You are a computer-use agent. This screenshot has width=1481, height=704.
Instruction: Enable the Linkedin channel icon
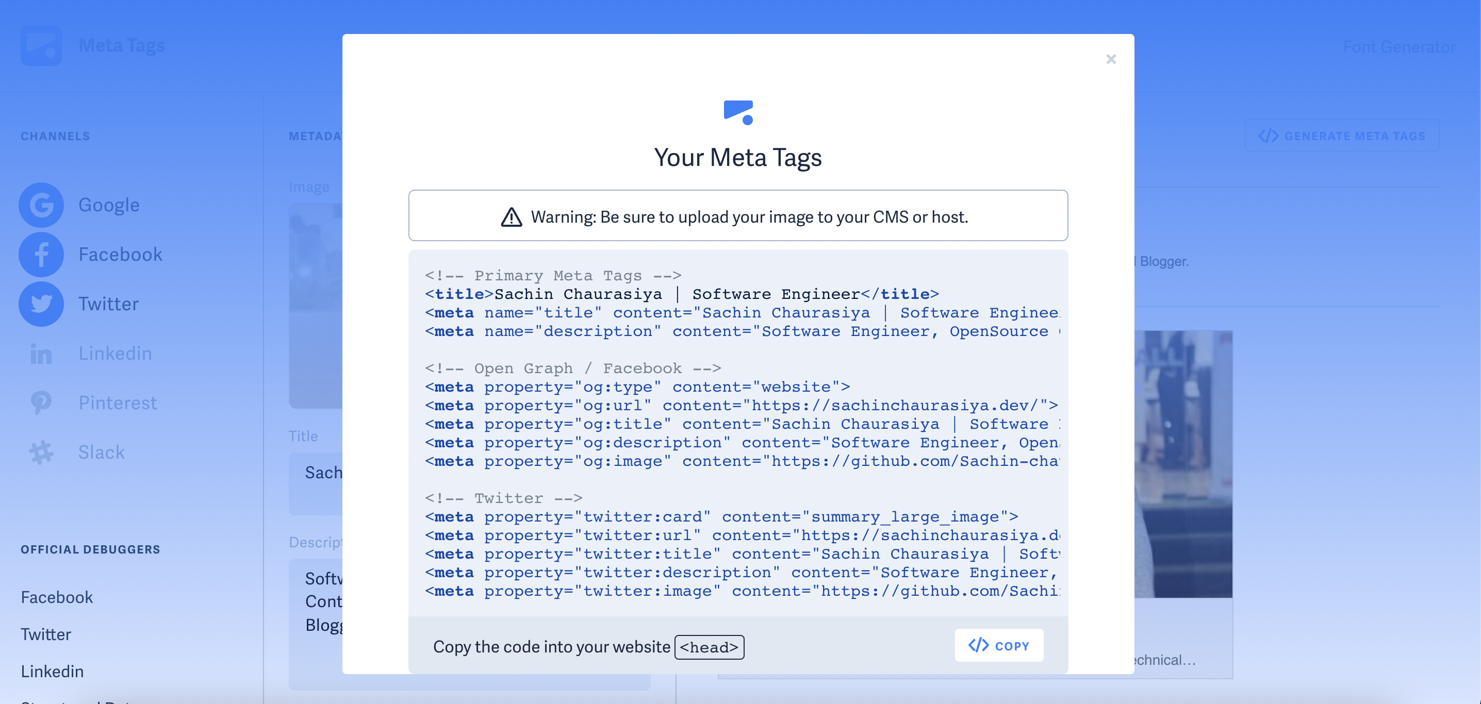point(41,354)
